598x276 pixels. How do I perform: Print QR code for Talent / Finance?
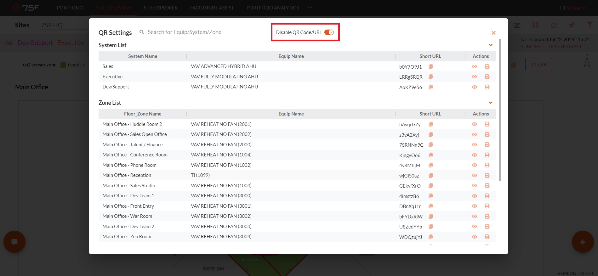487,145
